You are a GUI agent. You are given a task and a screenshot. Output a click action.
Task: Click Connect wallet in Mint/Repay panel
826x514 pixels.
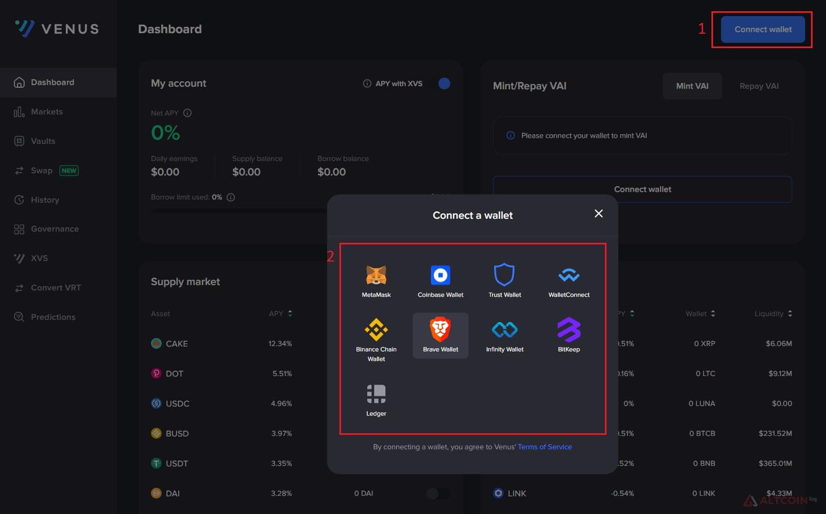coord(642,189)
